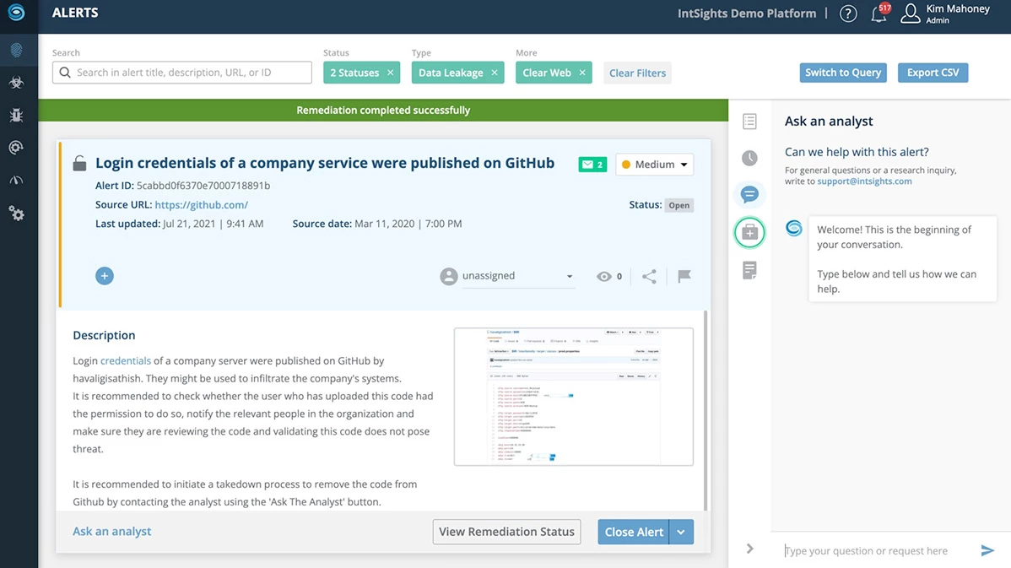Image resolution: width=1011 pixels, height=568 pixels.
Task: Send the analyst message arrow
Action: [987, 550]
